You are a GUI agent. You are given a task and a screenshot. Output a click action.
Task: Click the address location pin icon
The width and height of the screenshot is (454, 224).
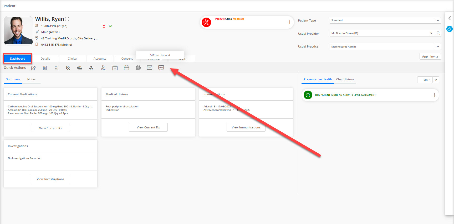[x=37, y=38]
